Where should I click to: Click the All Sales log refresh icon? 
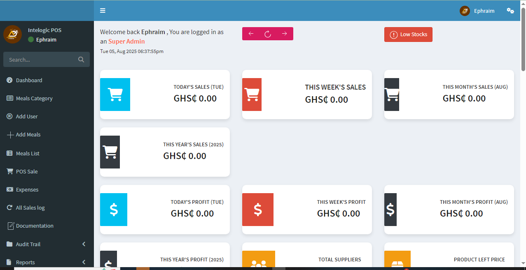click(x=9, y=208)
